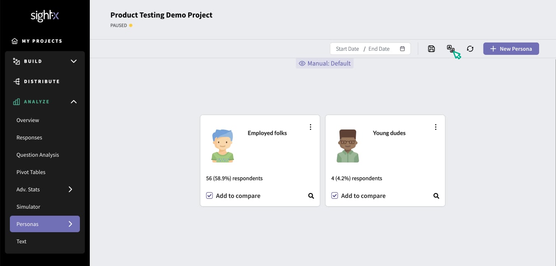Viewport: 556px width, 266px height.
Task: Open the Text analysis page
Action: click(21, 241)
